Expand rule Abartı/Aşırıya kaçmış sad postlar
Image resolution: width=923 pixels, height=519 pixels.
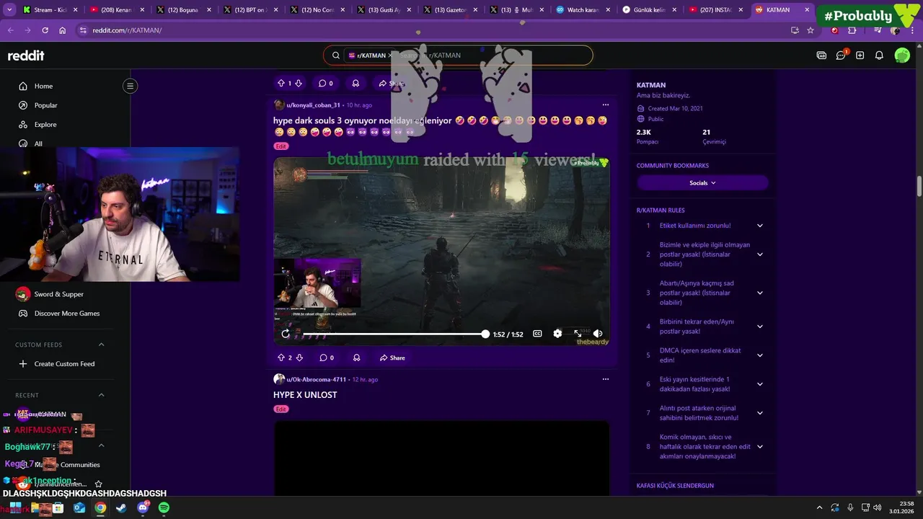tap(759, 293)
